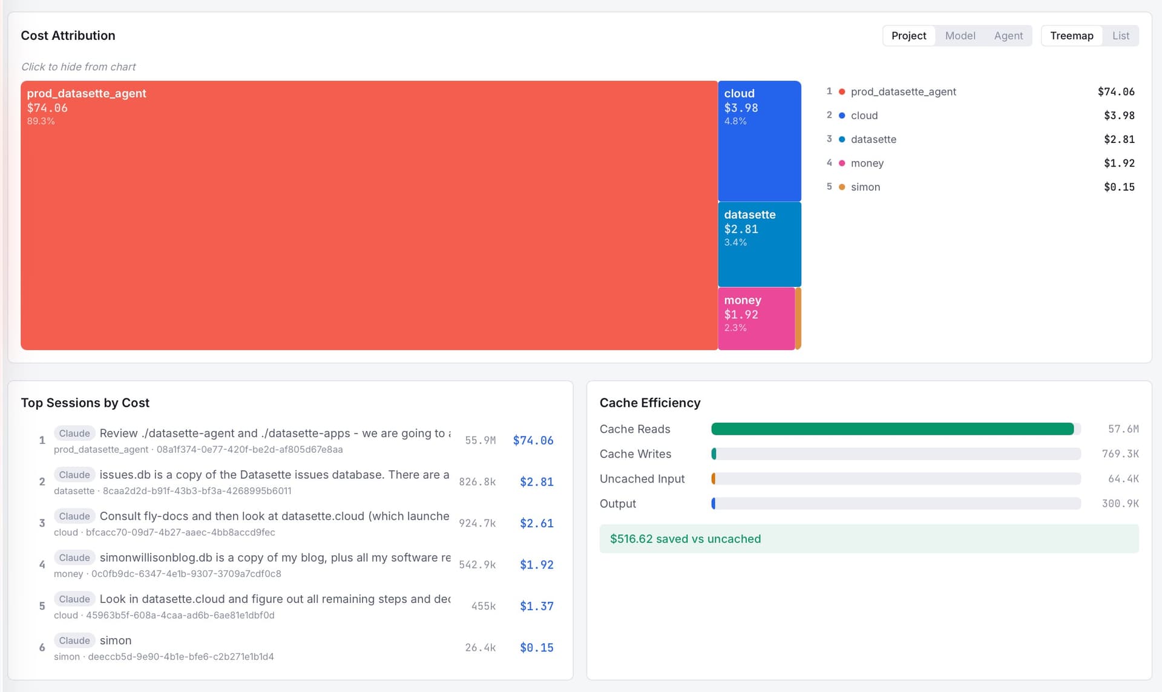The height and width of the screenshot is (692, 1162).
Task: Click the $0.15 simon legend amount
Action: pos(1119,186)
